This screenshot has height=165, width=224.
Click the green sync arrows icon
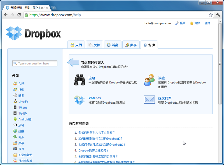(x=15, y=137)
